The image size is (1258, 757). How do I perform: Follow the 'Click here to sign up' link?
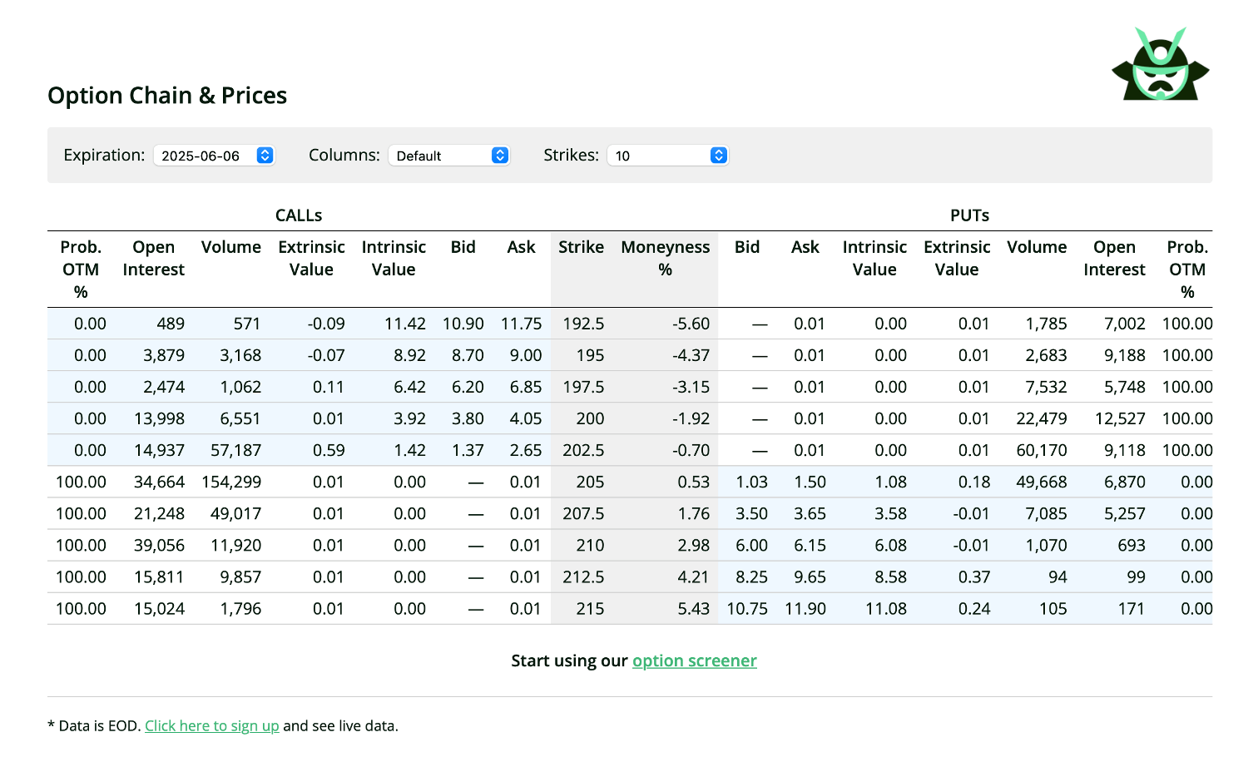211,725
